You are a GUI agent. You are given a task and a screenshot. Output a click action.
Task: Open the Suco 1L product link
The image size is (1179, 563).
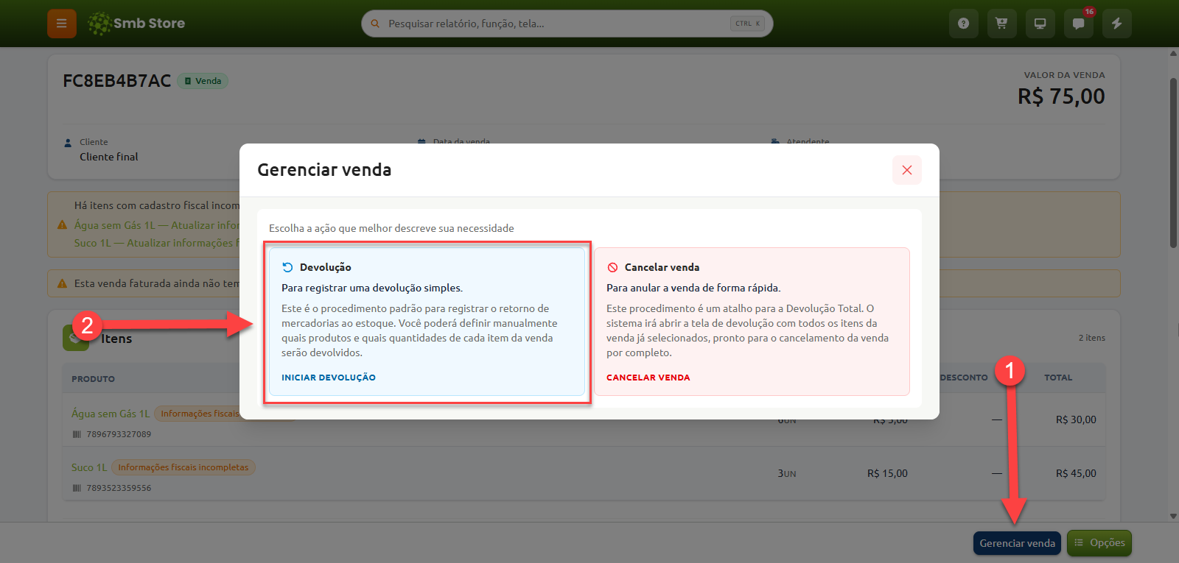coord(89,467)
